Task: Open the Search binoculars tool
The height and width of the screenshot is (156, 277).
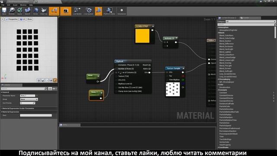Action: coord(27,11)
